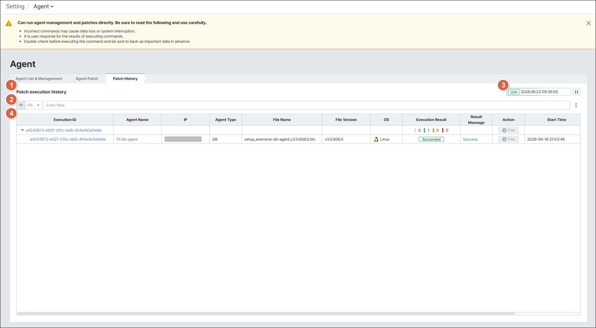Viewport: 596px width, 328px height.
Task: Open the filter options icon
Action: [x=21, y=105]
